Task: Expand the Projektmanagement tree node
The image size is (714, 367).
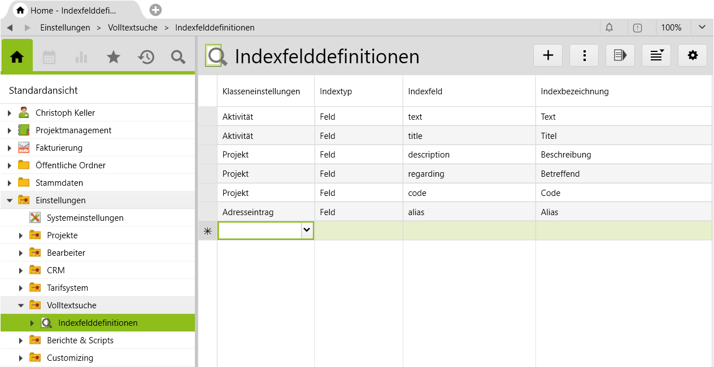Action: click(x=10, y=130)
